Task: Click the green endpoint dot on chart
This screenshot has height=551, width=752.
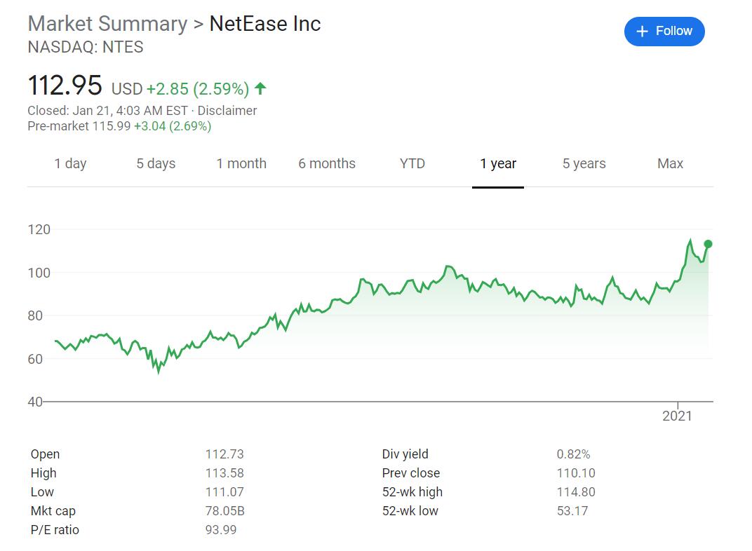Action: pyautogui.click(x=708, y=244)
